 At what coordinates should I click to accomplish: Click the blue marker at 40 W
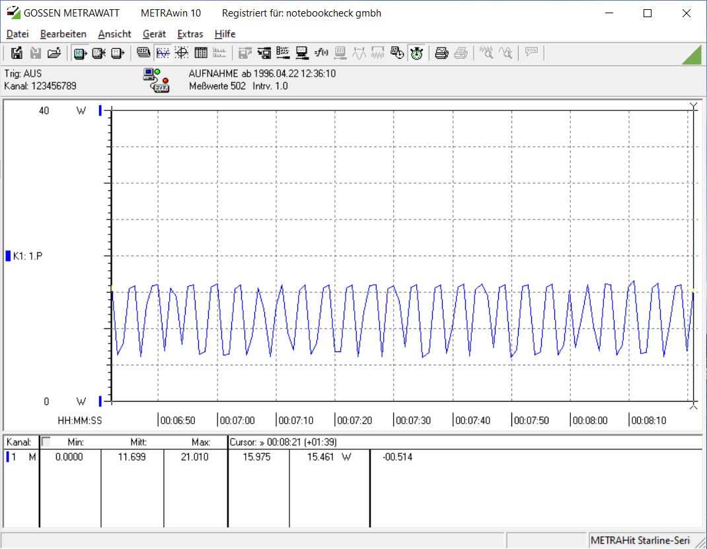coord(100,111)
